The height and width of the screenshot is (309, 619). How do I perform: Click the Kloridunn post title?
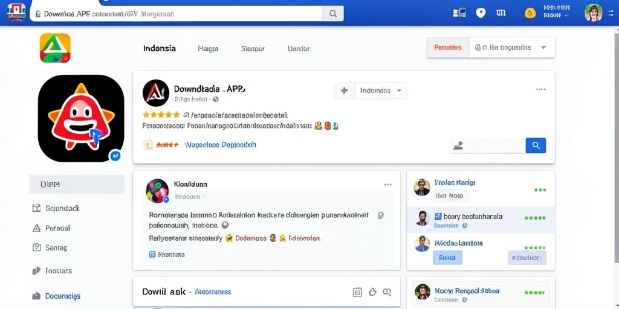click(x=190, y=184)
